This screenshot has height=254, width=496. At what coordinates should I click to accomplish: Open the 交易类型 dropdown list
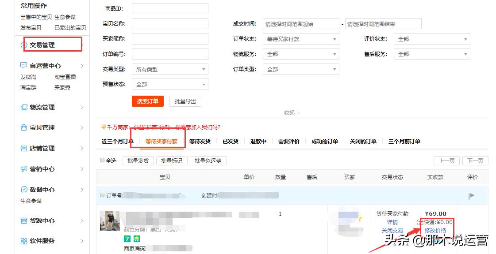pyautogui.click(x=169, y=69)
